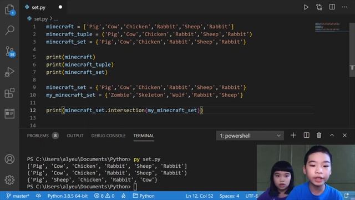Viewport: 355px width, 200px height.
Task: Open the 1: powershell terminal dropdown
Action: pos(250,136)
